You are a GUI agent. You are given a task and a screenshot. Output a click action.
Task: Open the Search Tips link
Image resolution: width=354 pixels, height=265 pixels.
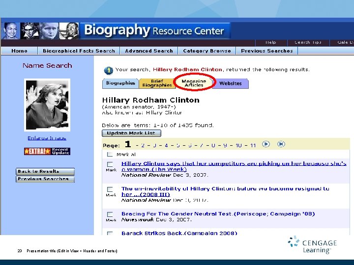point(308,42)
